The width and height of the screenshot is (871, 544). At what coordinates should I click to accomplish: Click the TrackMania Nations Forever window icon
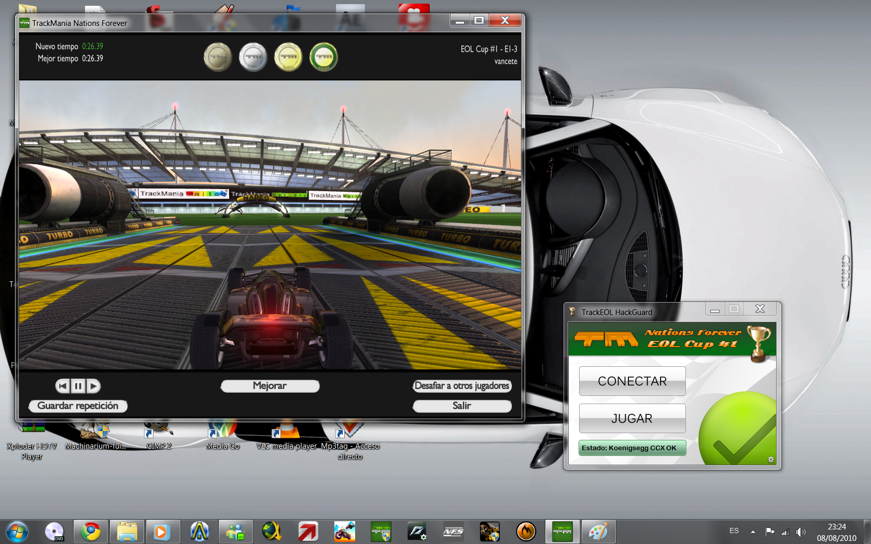[x=24, y=23]
